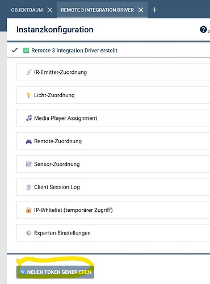
Task: Click the light bulb icon
Action: [x=29, y=95]
